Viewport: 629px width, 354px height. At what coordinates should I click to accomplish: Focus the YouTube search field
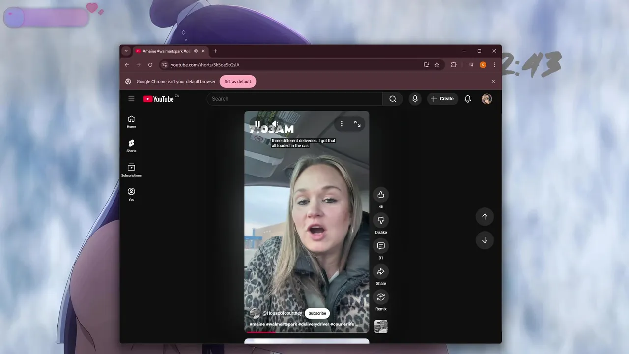pyautogui.click(x=294, y=99)
